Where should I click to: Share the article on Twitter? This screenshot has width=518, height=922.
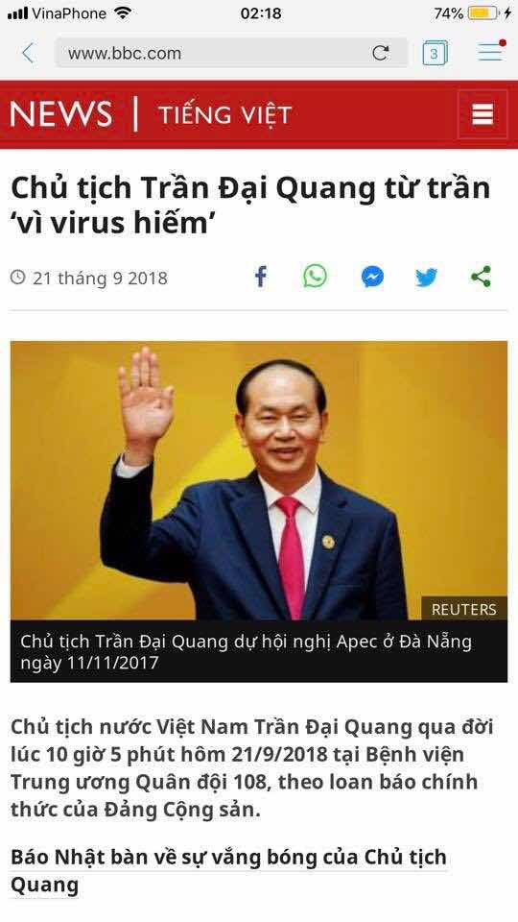[x=426, y=277]
